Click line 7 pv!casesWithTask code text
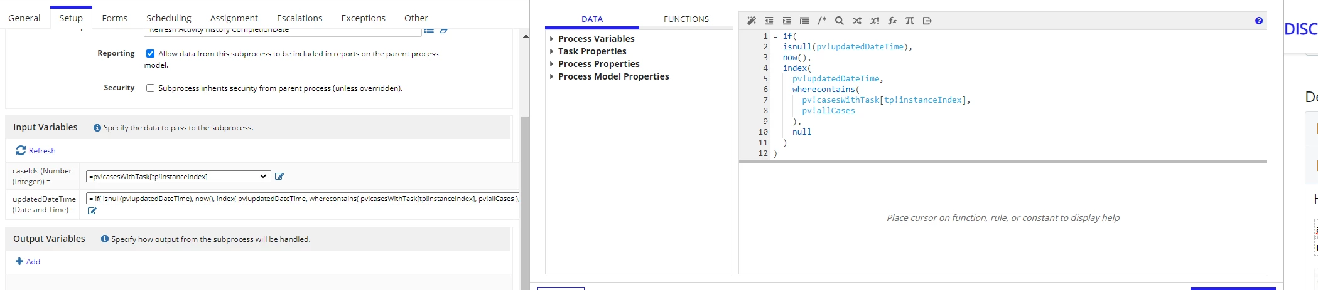Screen dimensions: 1318x290 click(886, 100)
